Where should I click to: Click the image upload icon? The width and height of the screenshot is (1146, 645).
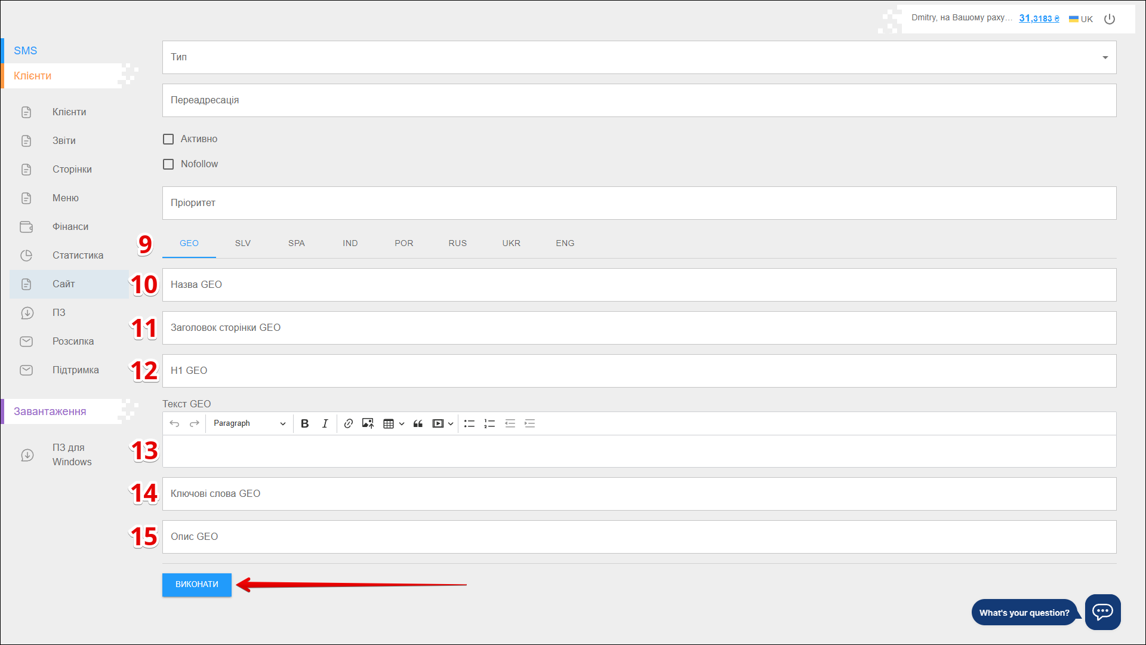(368, 423)
